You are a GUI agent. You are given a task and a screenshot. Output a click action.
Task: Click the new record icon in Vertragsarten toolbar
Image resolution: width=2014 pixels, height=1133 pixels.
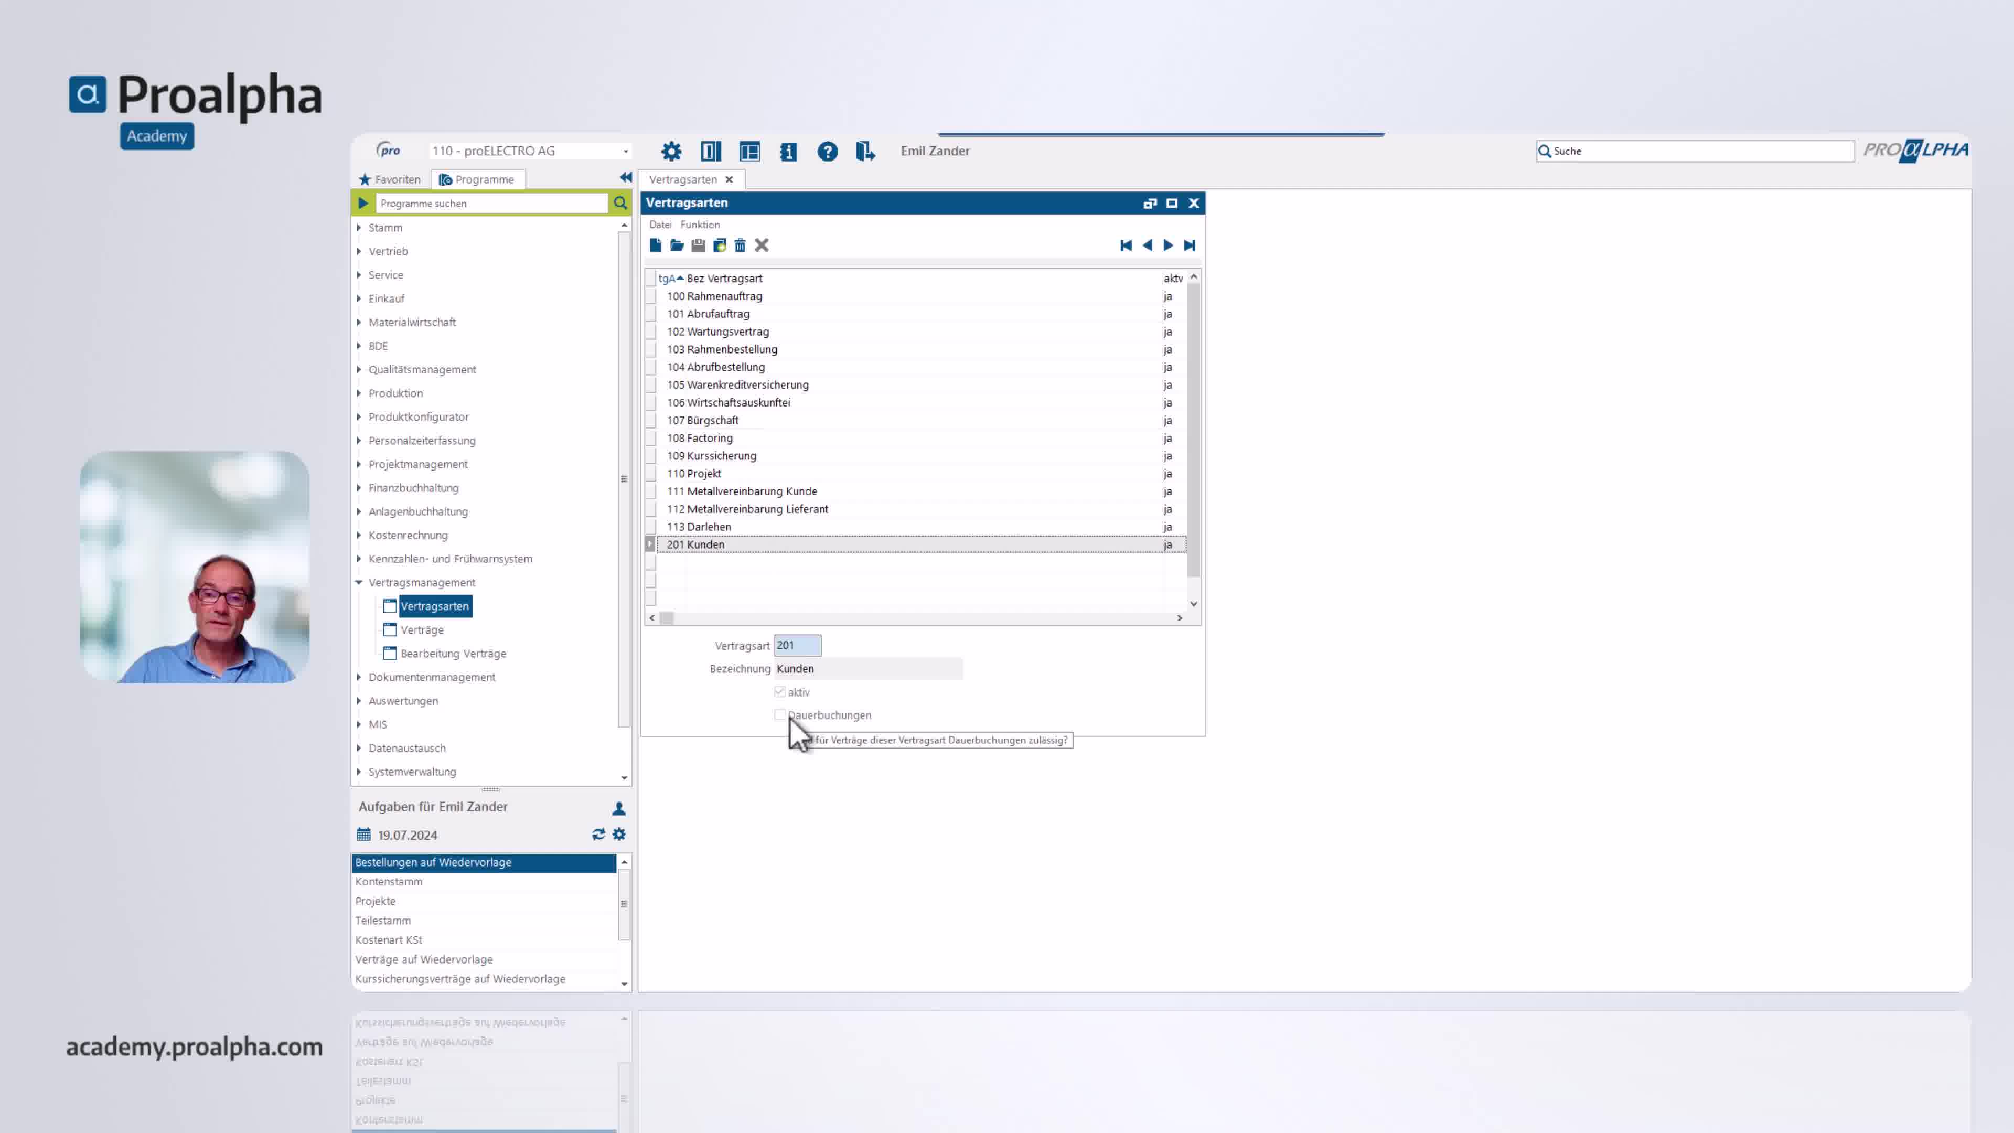655,245
